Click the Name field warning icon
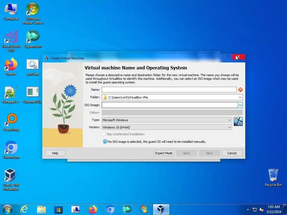 coord(240,90)
